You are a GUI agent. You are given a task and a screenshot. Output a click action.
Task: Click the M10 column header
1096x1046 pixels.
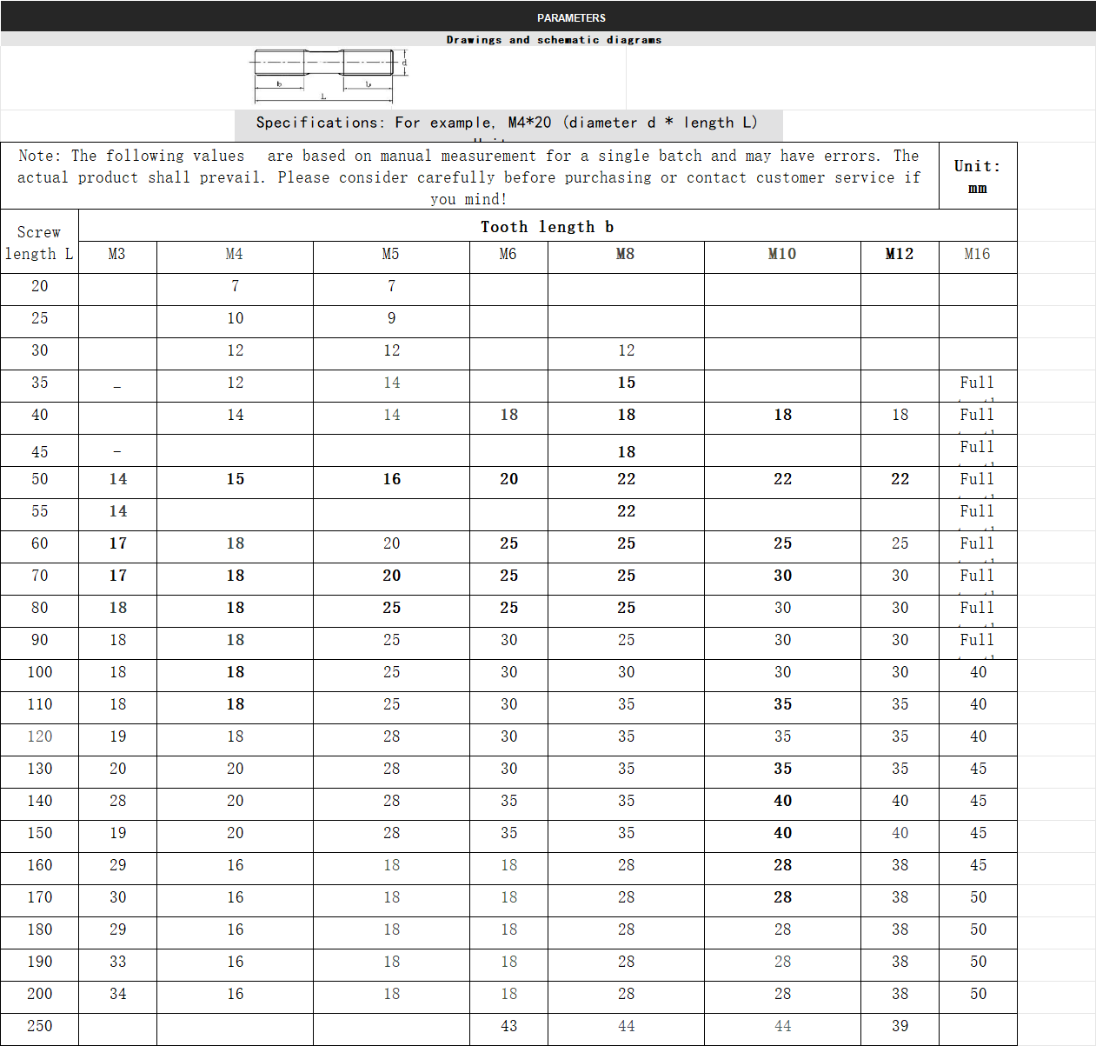(781, 254)
